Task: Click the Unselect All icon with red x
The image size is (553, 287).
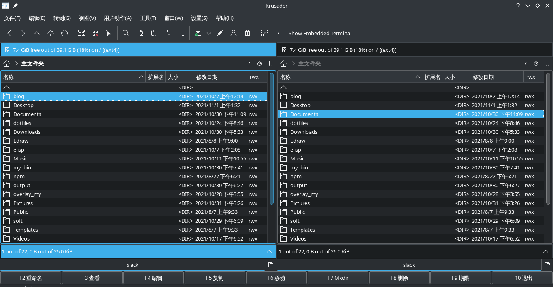Action: tap(95, 34)
